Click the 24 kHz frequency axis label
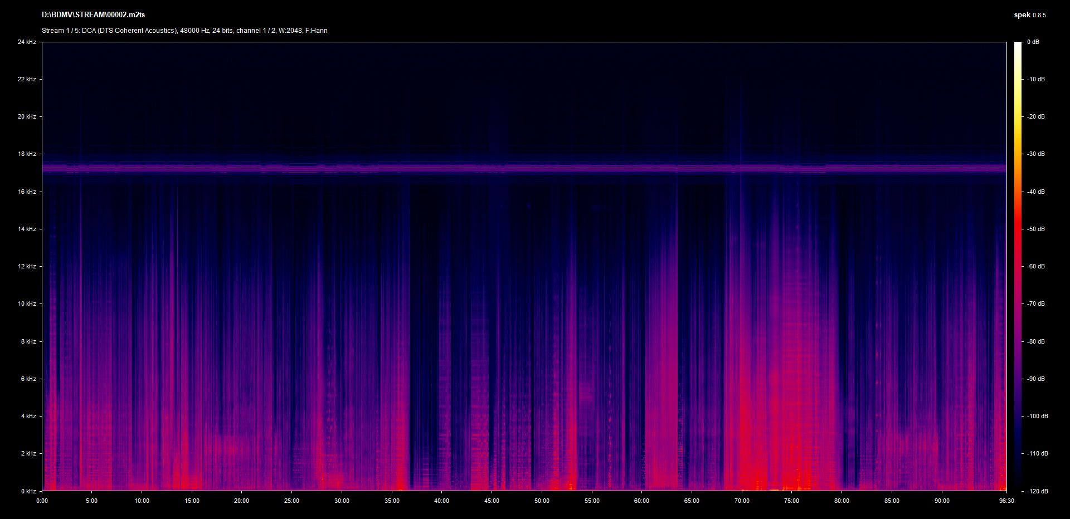The image size is (1070, 519). (27, 42)
